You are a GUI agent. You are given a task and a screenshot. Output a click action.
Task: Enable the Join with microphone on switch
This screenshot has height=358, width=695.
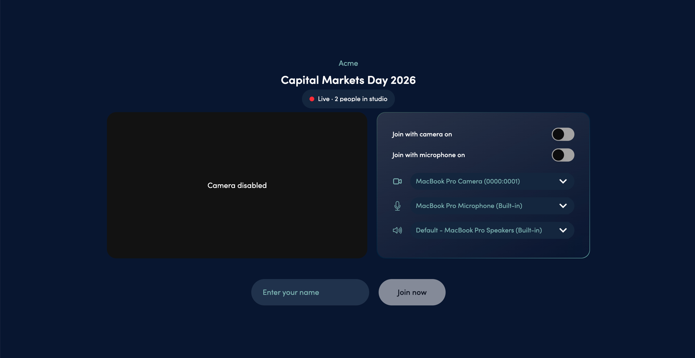click(563, 155)
